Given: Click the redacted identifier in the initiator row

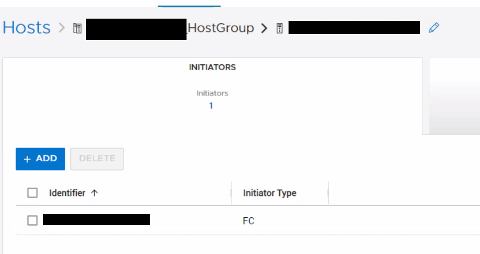Looking at the screenshot, I should (96, 220).
